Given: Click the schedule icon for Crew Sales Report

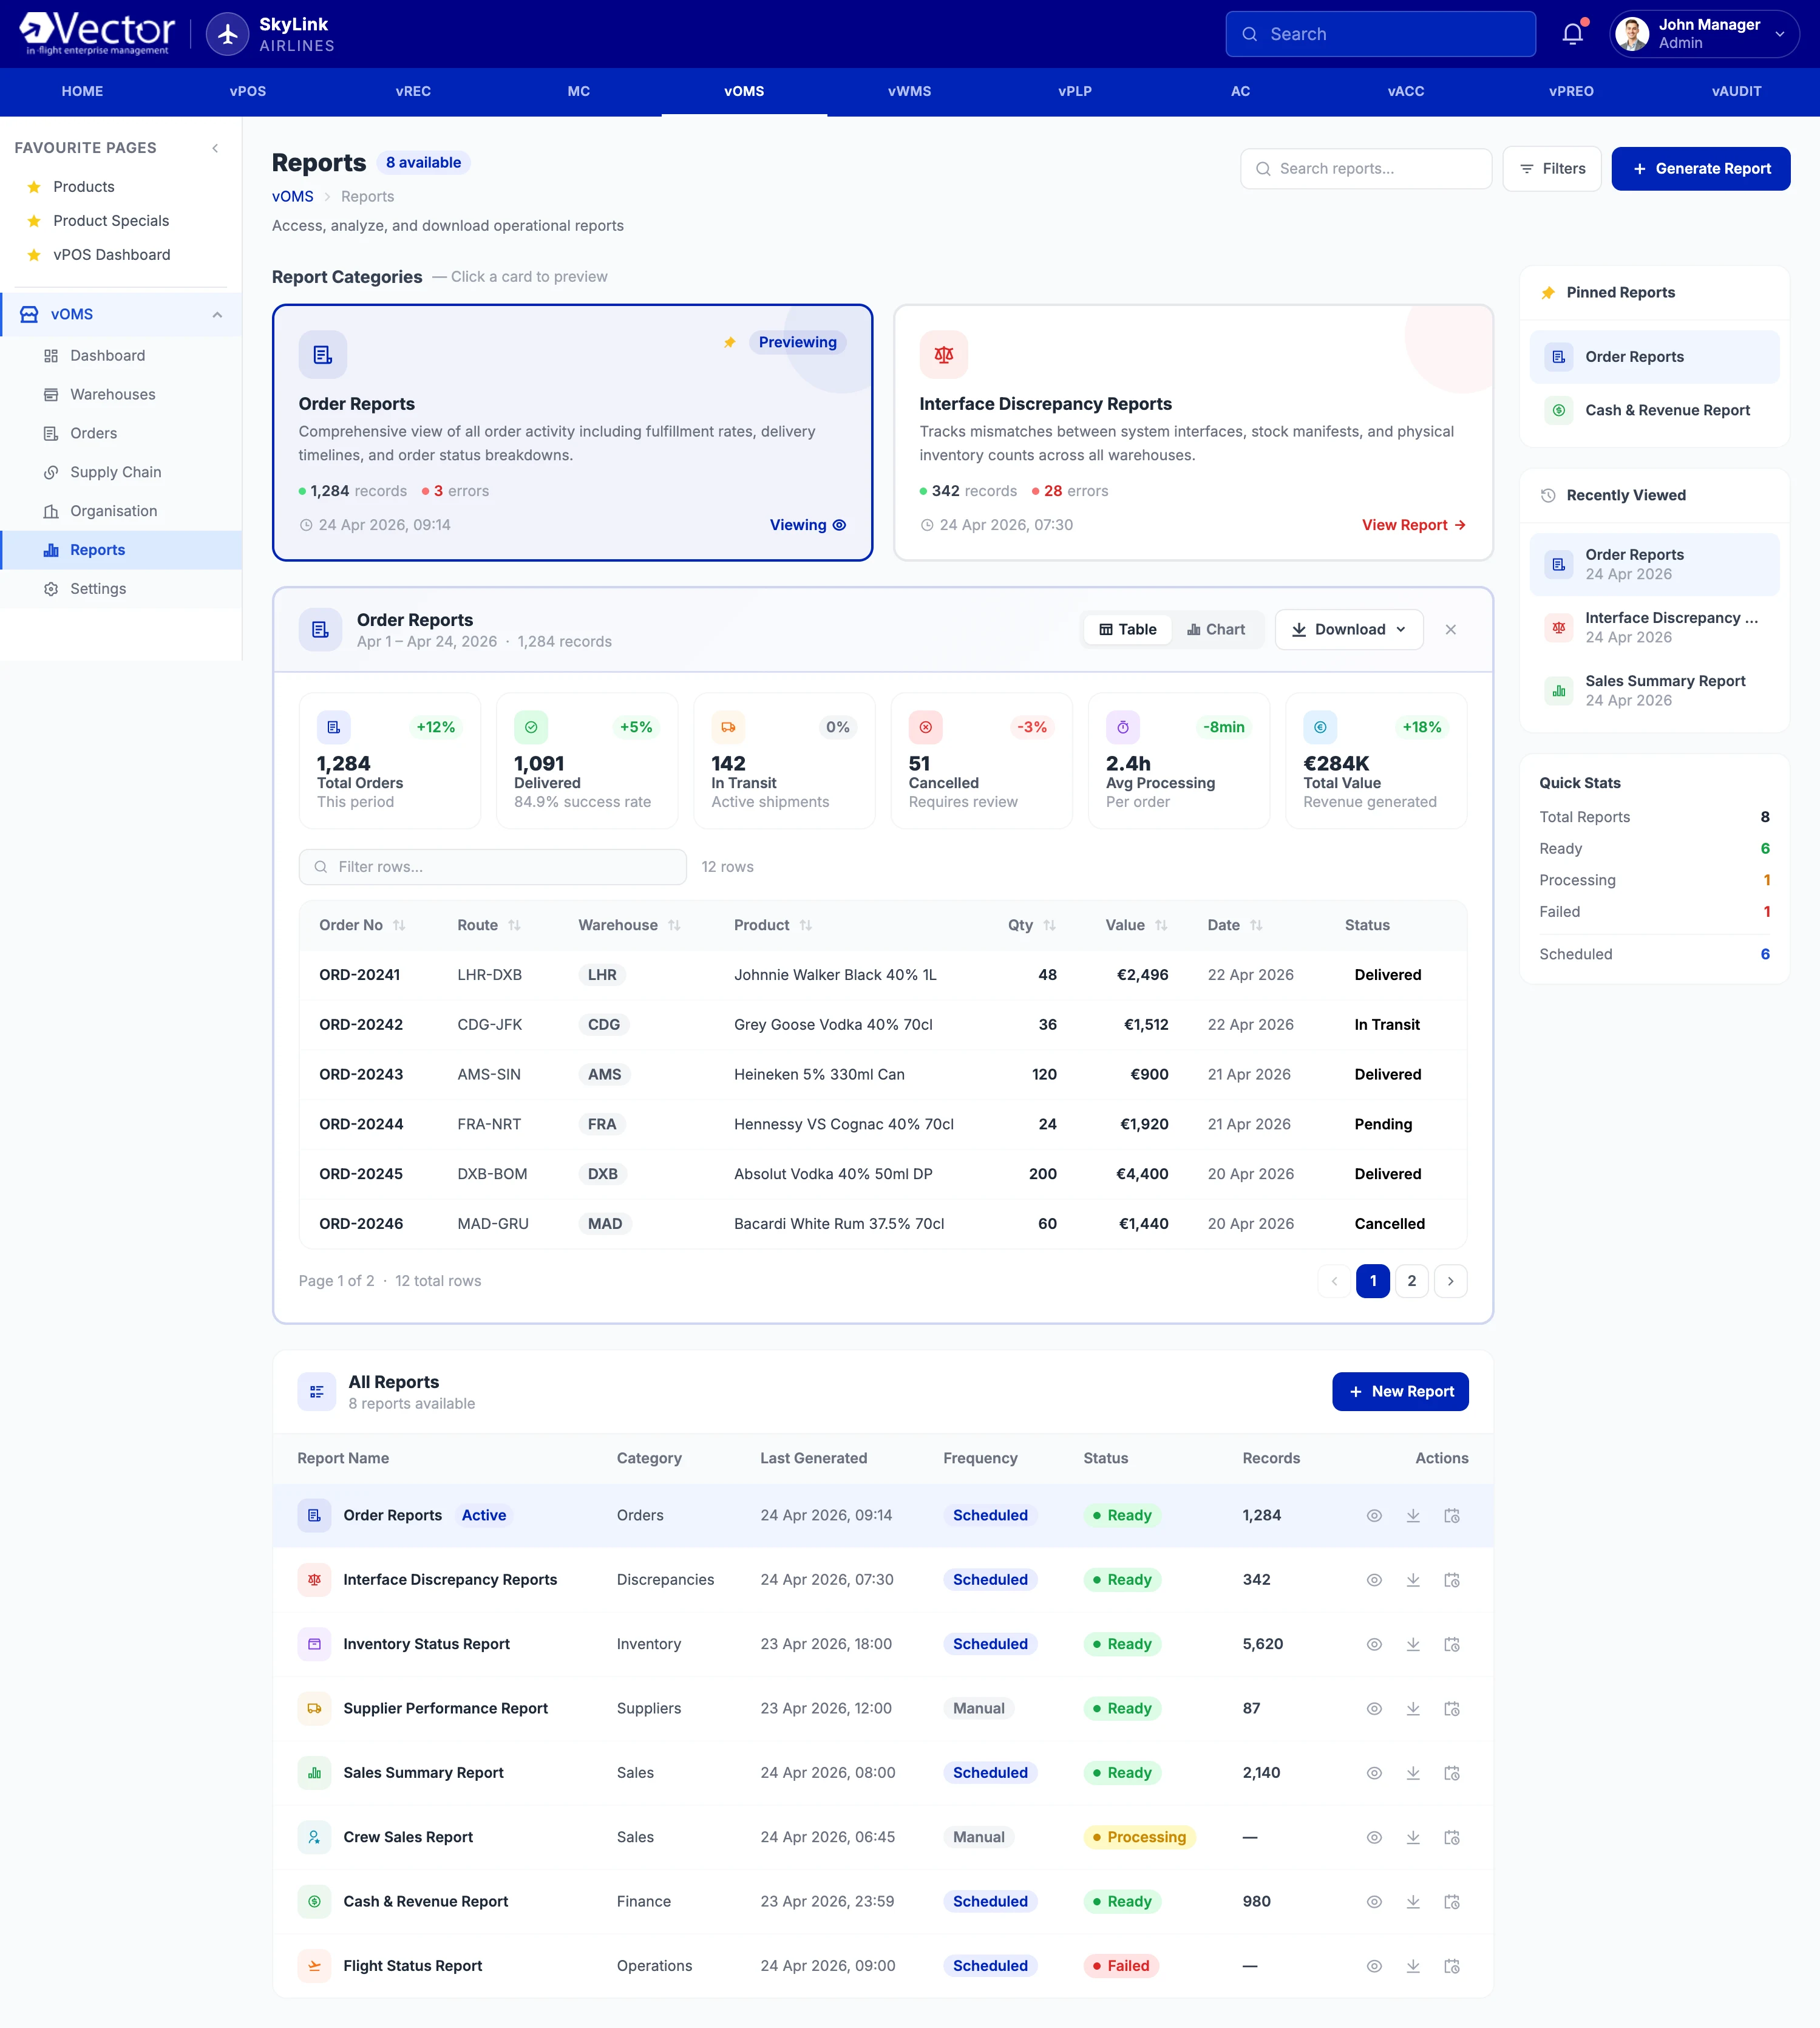Looking at the screenshot, I should 1452,1837.
